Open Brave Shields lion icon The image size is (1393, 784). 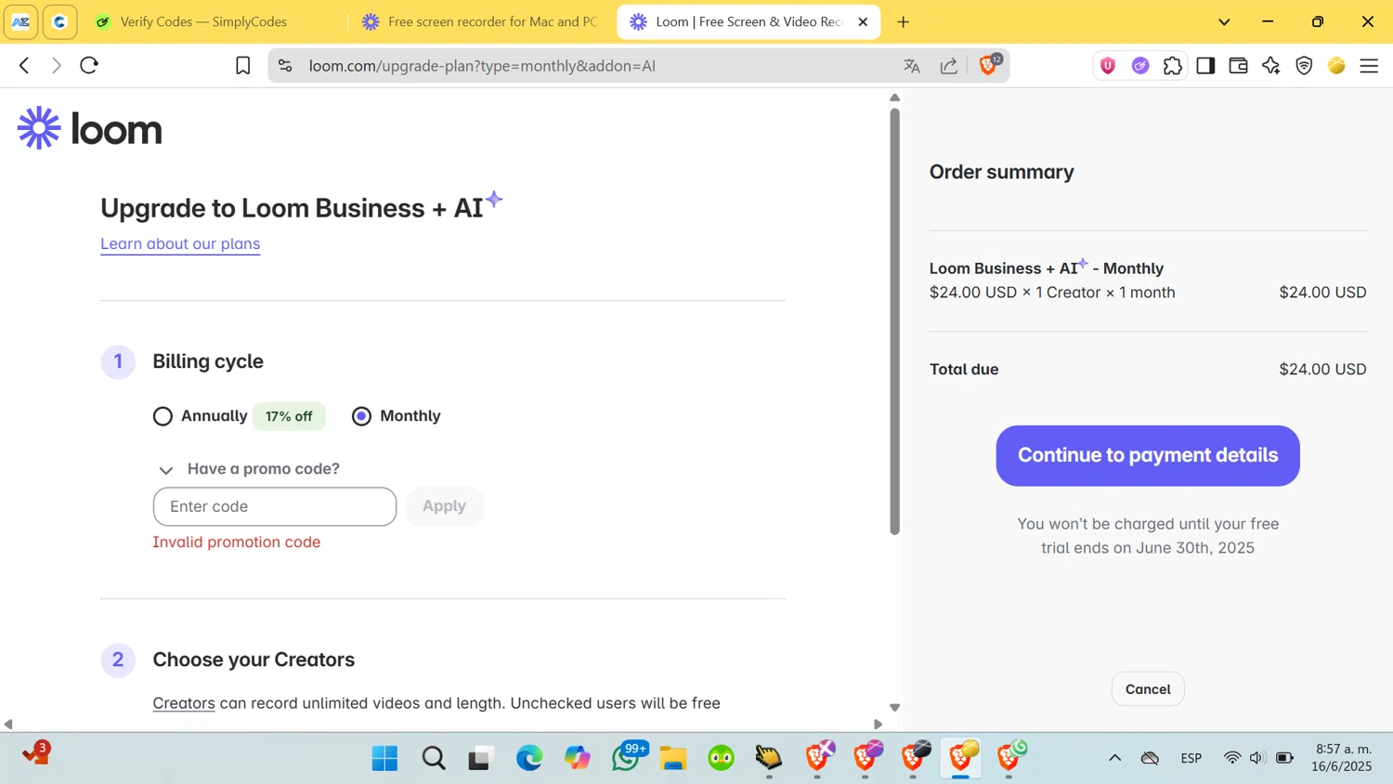click(x=988, y=65)
